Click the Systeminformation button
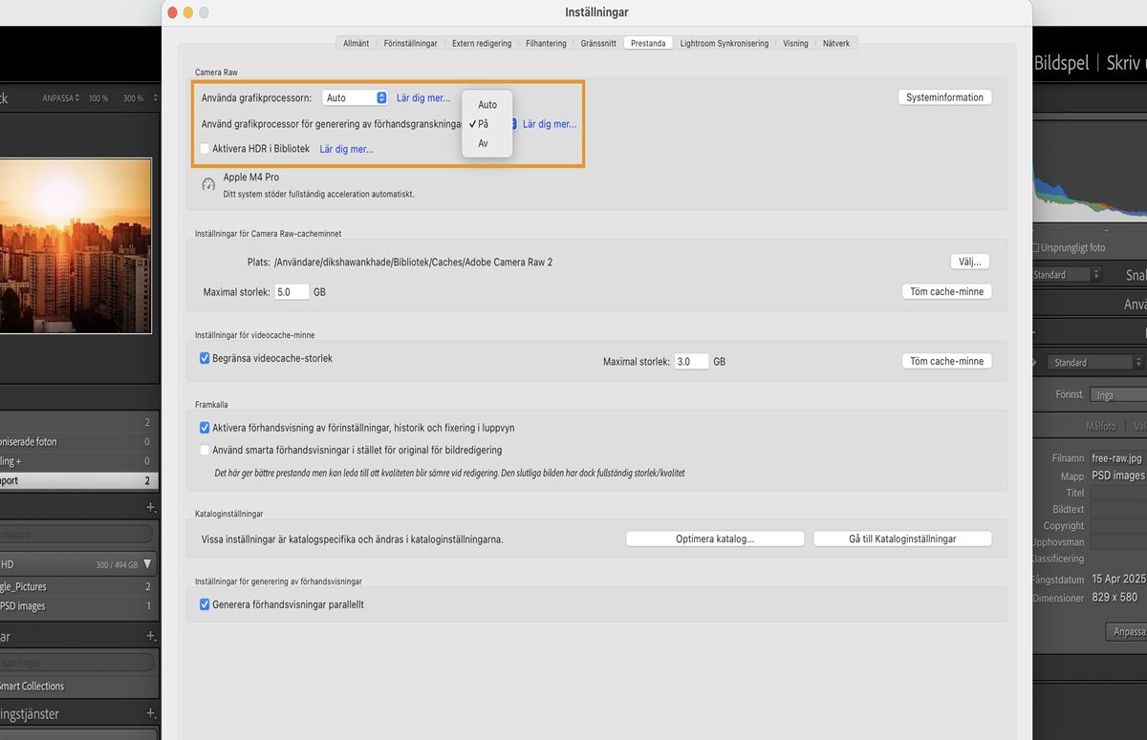This screenshot has width=1147, height=740. 943,96
